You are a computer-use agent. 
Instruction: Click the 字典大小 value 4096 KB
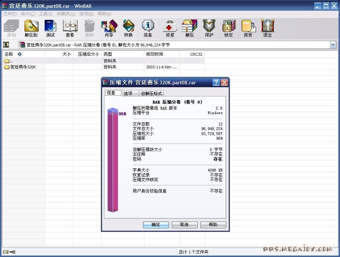215,170
